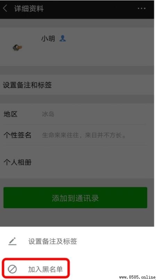Tap the region value 冰岛
Screen dimensions: 156x280
(x=48, y=114)
